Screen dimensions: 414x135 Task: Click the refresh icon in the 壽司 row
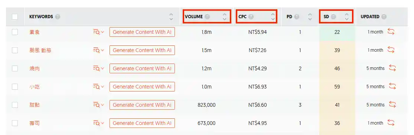point(391,123)
